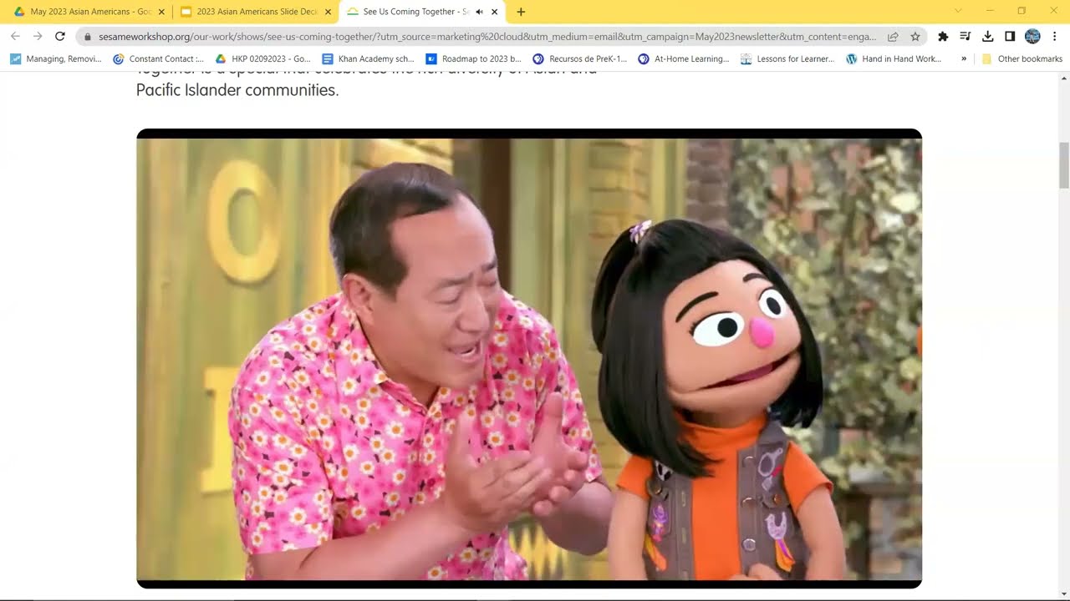Share this page icon in address bar
This screenshot has height=601, width=1070.
pos(893,37)
